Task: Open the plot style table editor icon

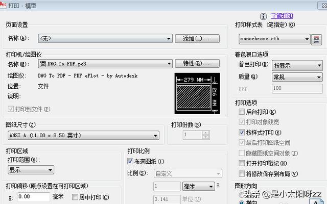Action: [316, 39]
